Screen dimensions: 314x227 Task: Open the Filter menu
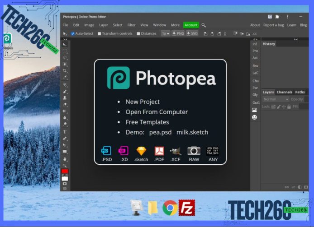(x=131, y=25)
